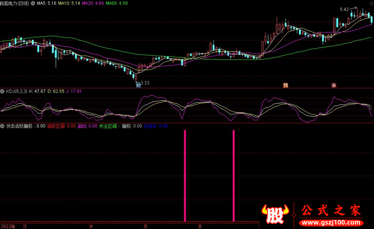Viewport: 374px width, 229px height.
Task: Click the pink signal bar in late May
Action: [185, 176]
